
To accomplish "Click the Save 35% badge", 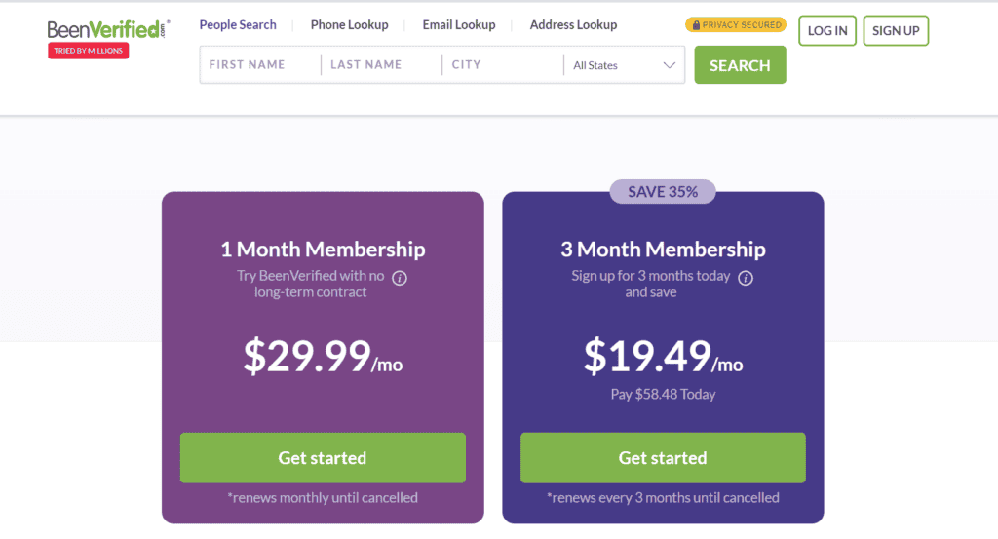I will pyautogui.click(x=663, y=192).
